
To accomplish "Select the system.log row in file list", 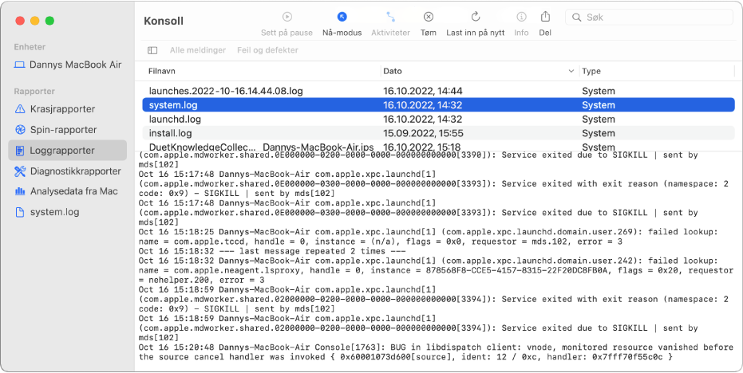I will (x=438, y=105).
